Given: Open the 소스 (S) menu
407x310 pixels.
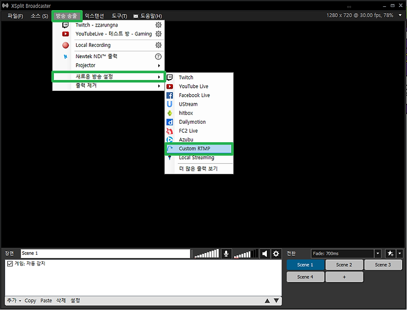Looking at the screenshot, I should [39, 16].
